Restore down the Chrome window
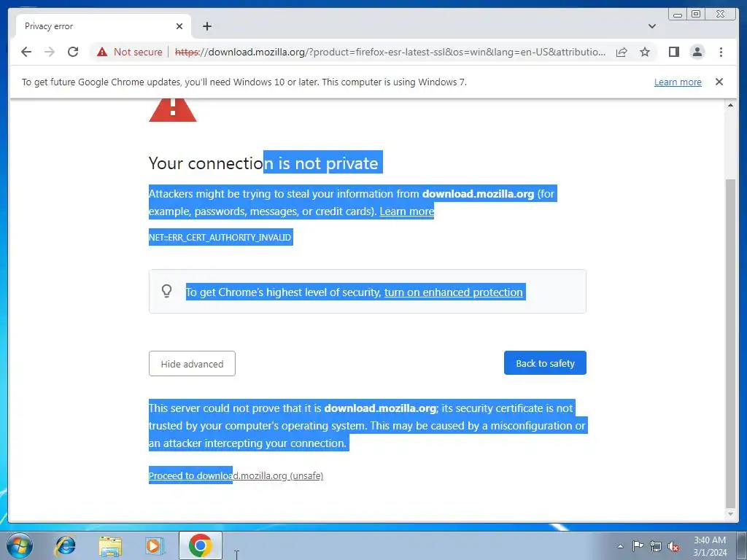The width and height of the screenshot is (747, 560). click(x=696, y=15)
